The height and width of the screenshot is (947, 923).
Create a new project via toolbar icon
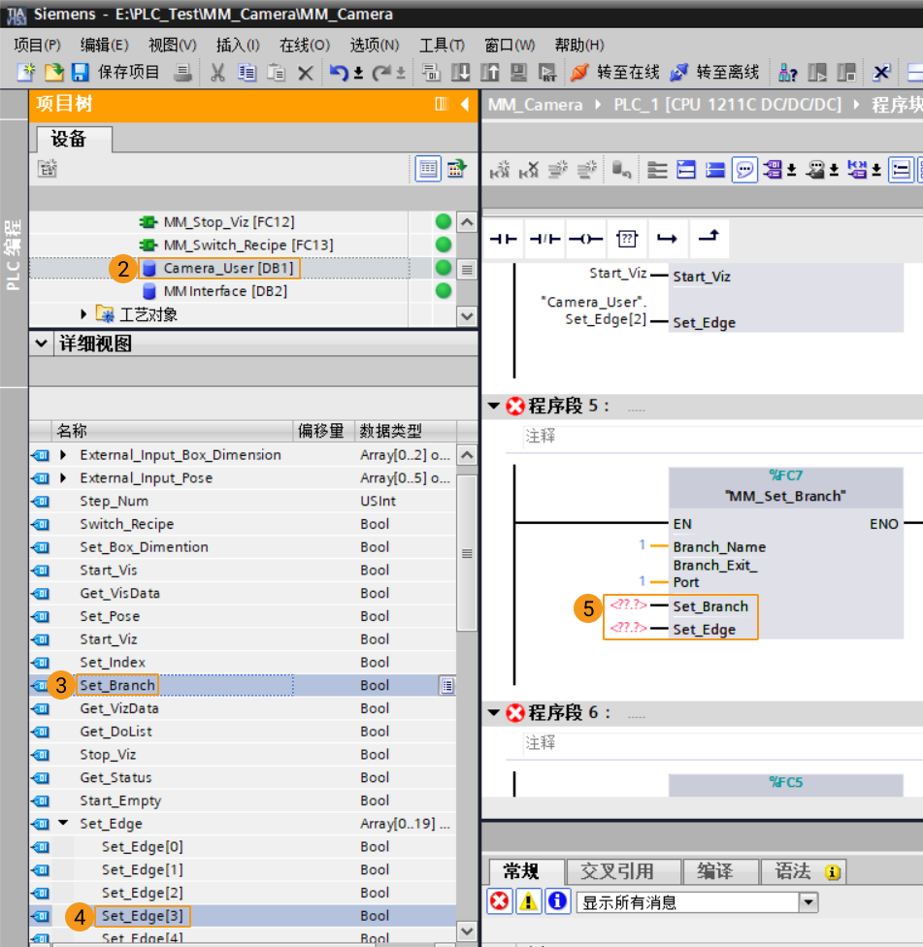click(26, 73)
